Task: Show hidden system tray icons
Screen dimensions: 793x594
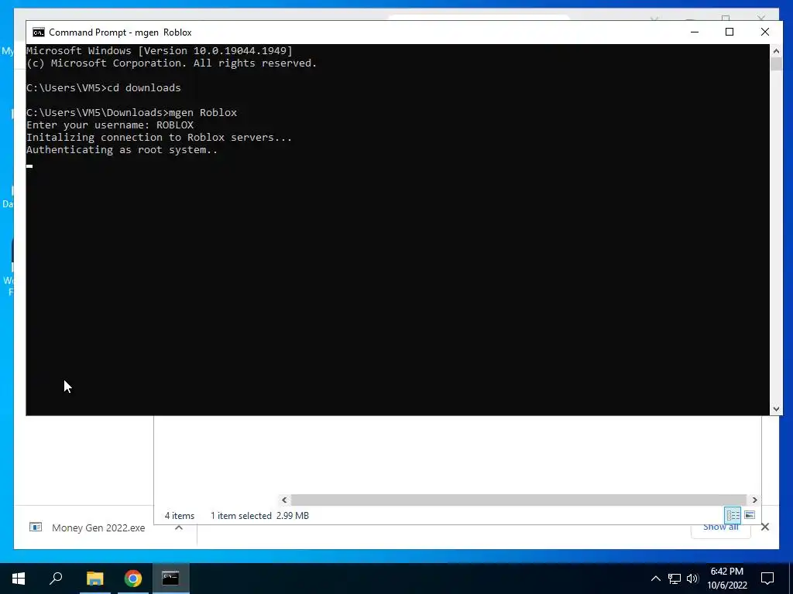Action: [x=655, y=579]
